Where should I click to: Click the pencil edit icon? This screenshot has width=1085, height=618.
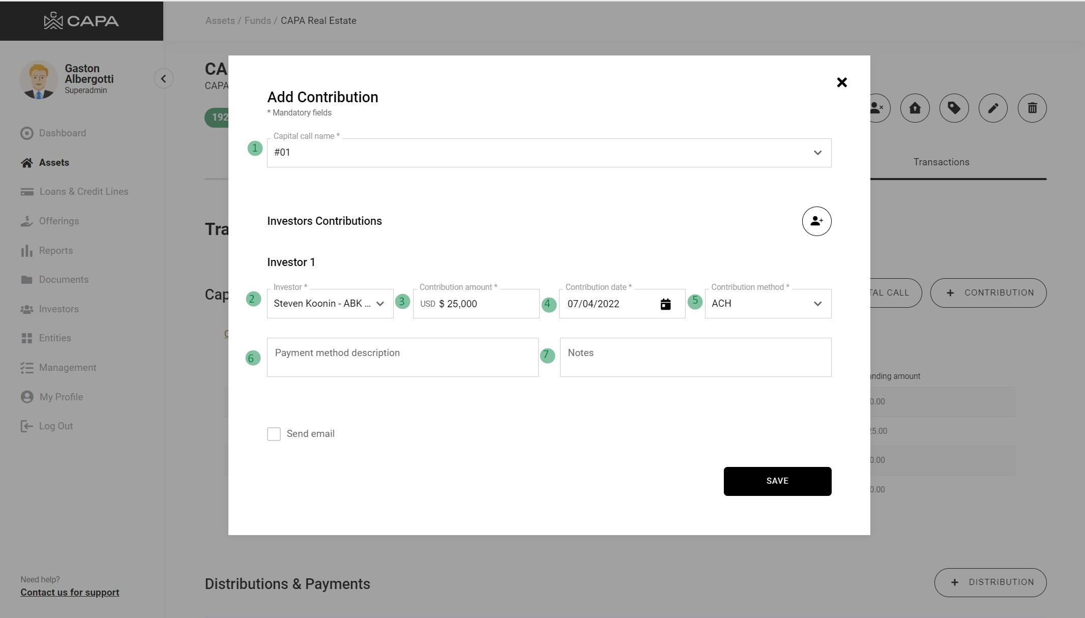pos(993,108)
